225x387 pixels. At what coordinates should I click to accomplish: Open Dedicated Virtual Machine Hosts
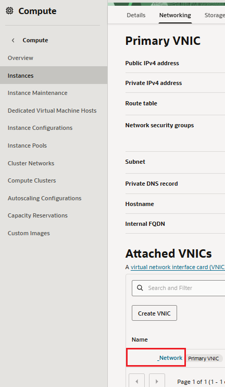coord(52,111)
